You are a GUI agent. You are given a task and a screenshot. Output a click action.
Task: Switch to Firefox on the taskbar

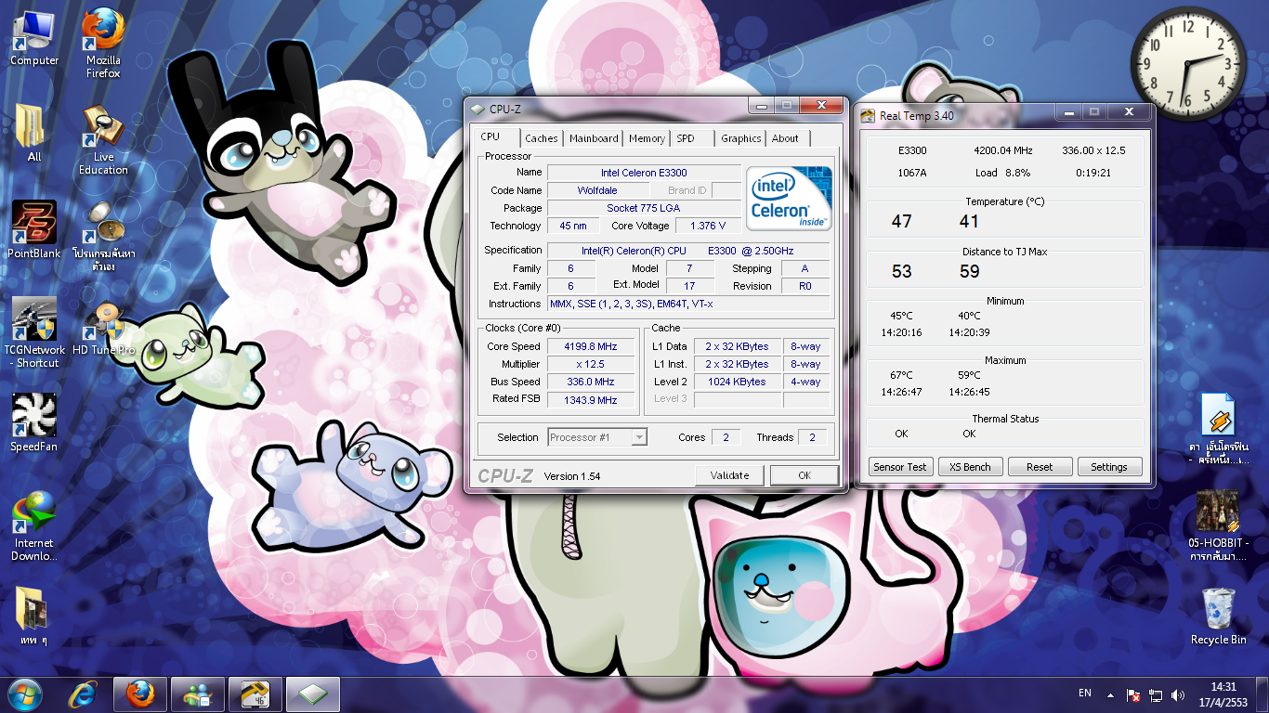(x=140, y=694)
